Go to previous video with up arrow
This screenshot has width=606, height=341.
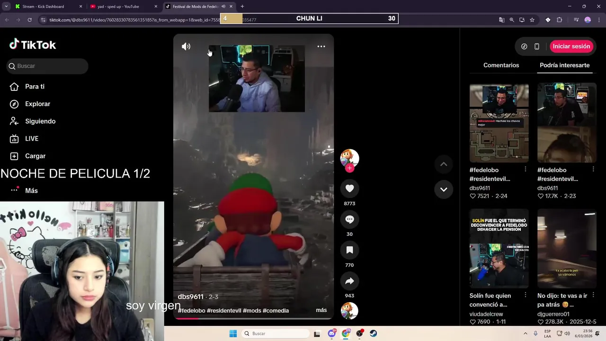[444, 164]
